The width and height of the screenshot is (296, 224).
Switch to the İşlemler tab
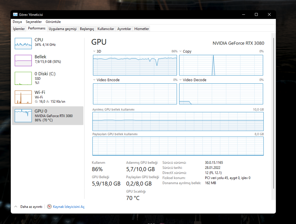(19, 29)
